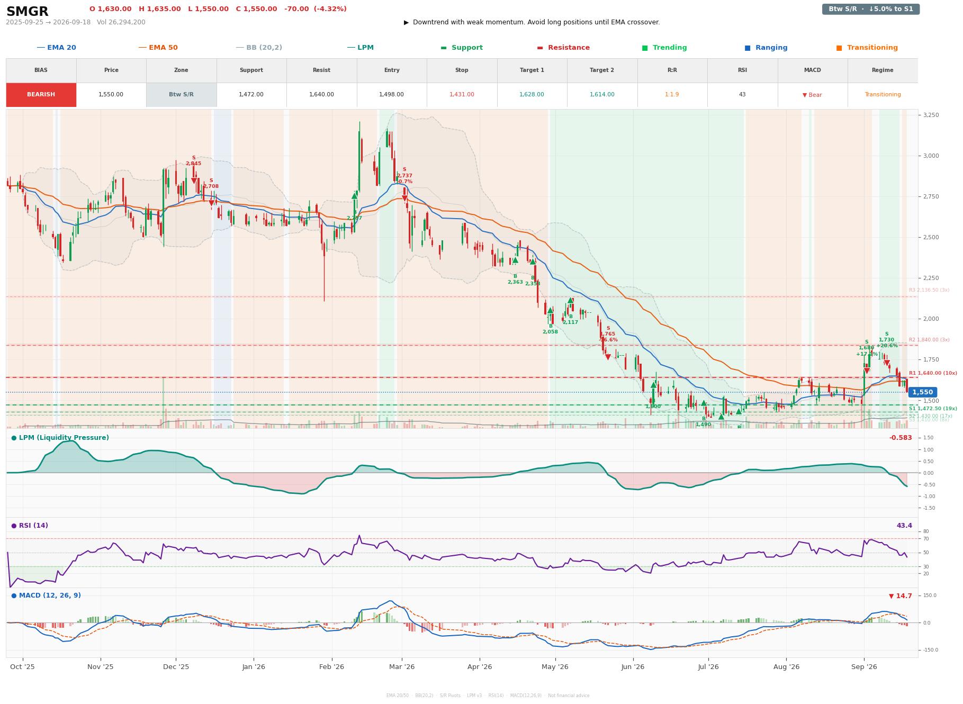963x704 pixels.
Task: Select the Price cell showing 1,550.00
Action: coord(111,95)
